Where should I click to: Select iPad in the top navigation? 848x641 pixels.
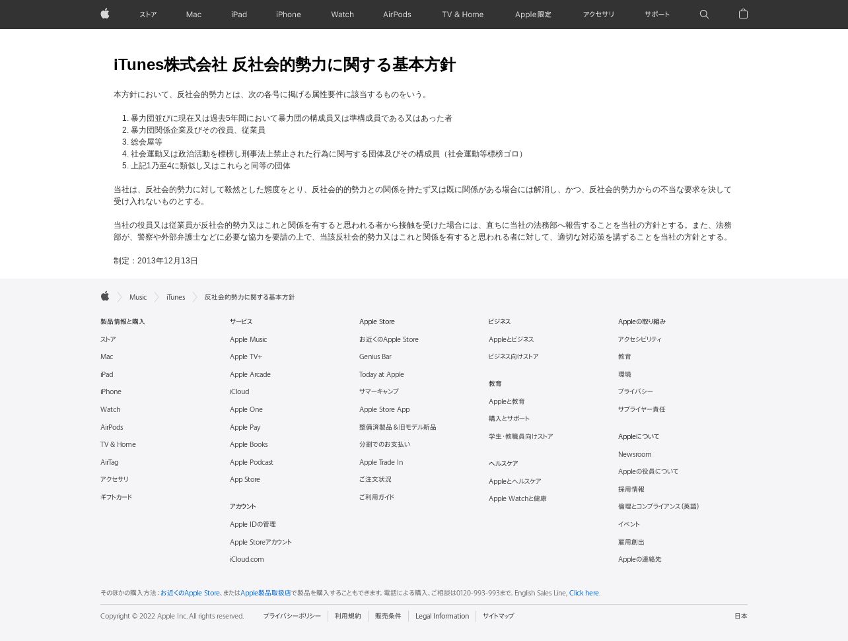point(239,15)
